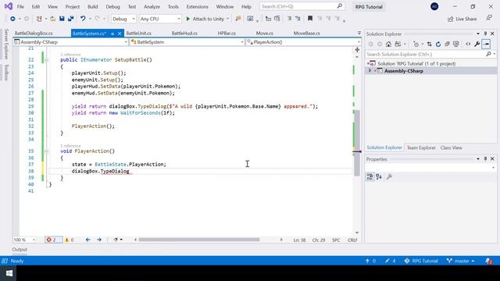Collapse the SetupBattle method outline
Viewport: 500px width, 281px height.
[47, 60]
